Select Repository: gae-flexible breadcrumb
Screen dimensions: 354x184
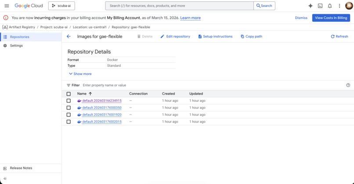tap(131, 27)
